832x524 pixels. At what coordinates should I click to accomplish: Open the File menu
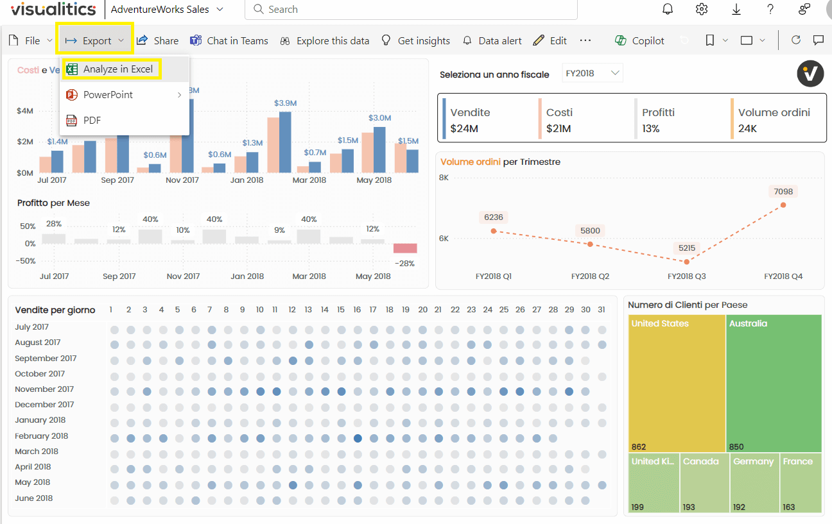pyautogui.click(x=30, y=40)
